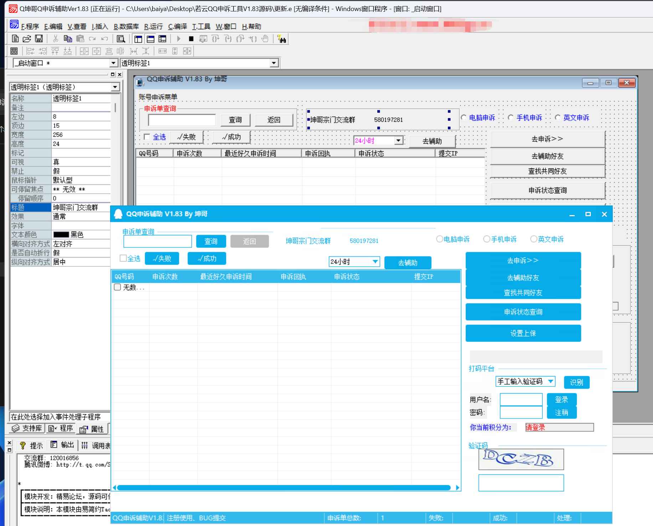Switch to the 支持库 tab

point(27,428)
